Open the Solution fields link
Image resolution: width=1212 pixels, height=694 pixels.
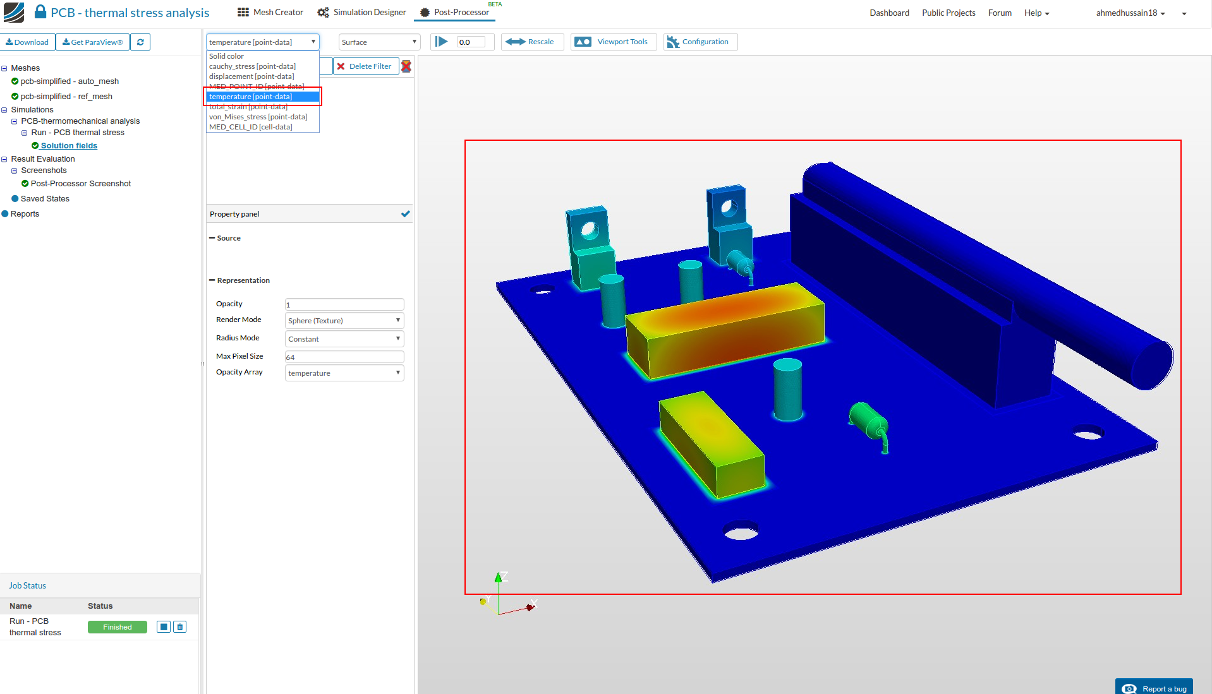[69, 146]
